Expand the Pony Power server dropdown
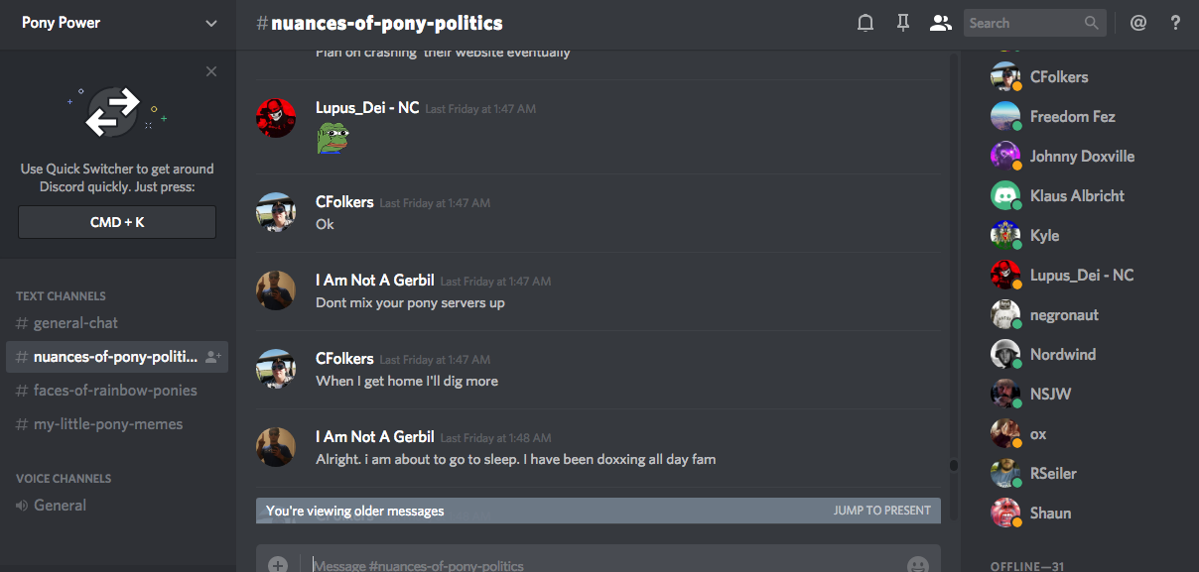Image resolution: width=1199 pixels, height=572 pixels. (211, 23)
